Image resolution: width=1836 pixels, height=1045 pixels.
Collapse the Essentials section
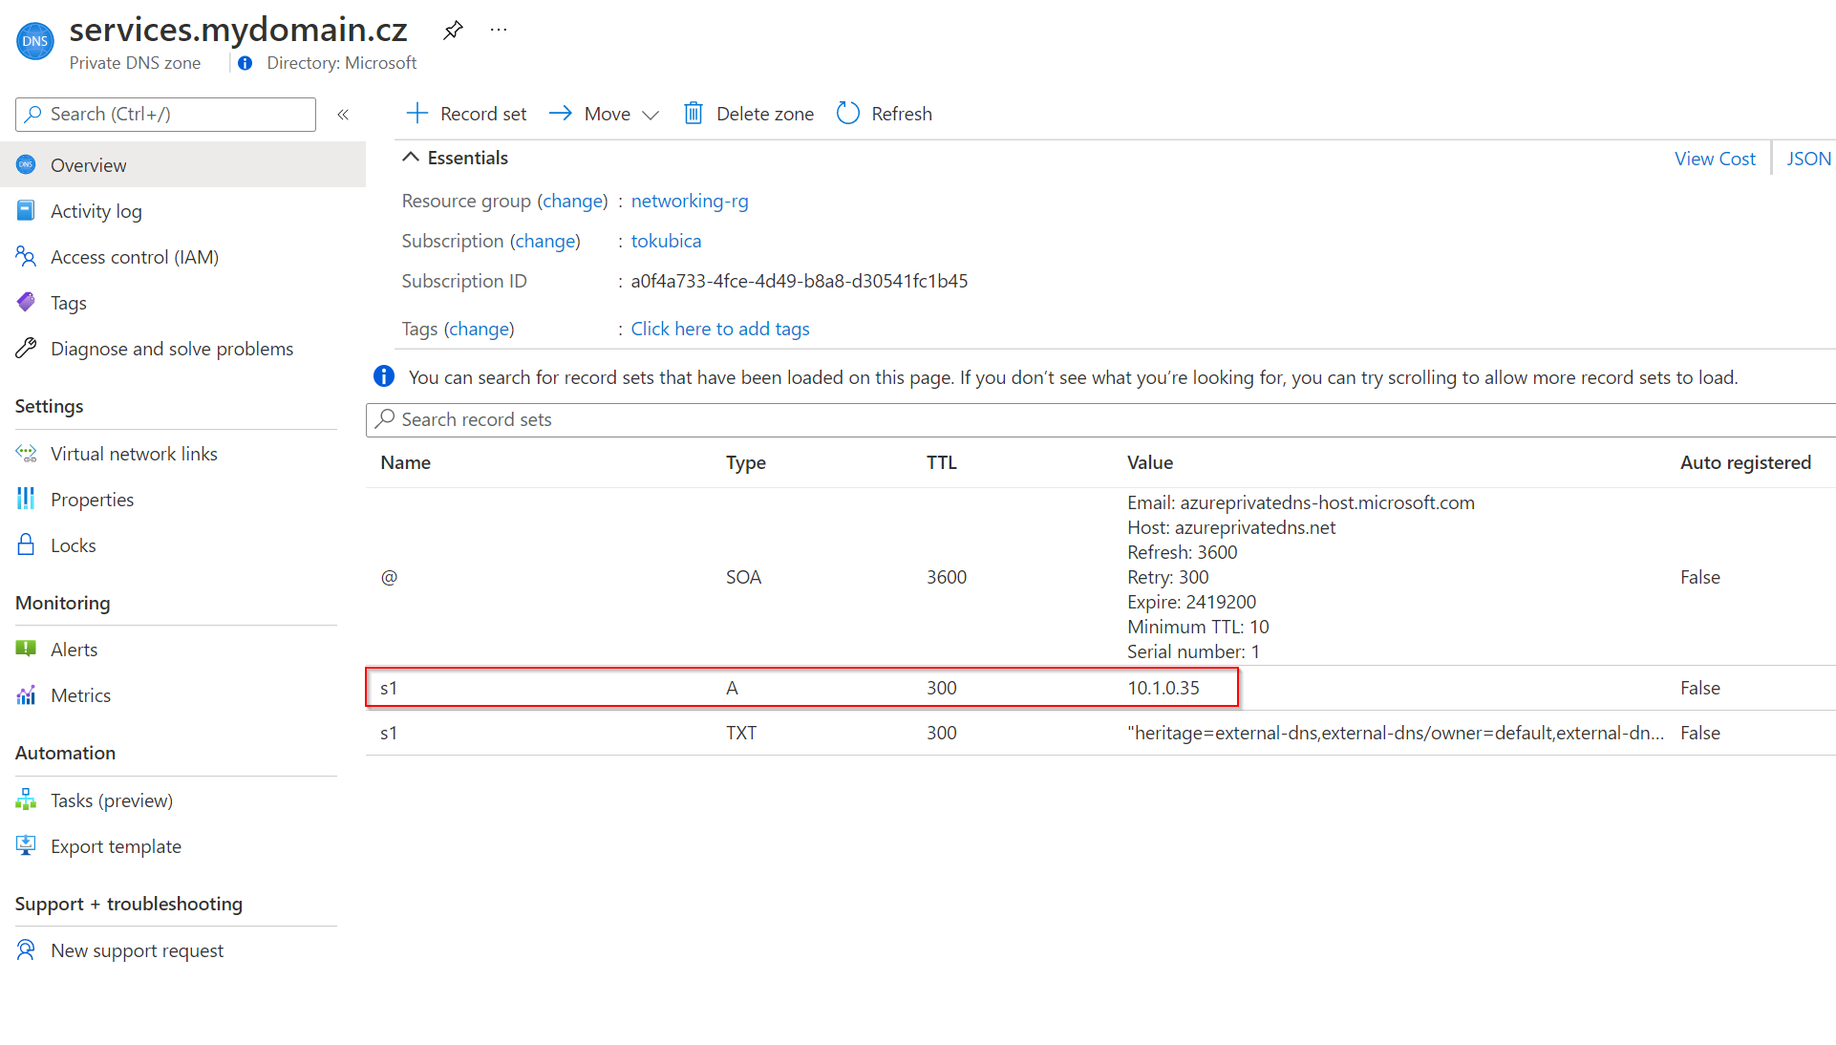coord(411,158)
